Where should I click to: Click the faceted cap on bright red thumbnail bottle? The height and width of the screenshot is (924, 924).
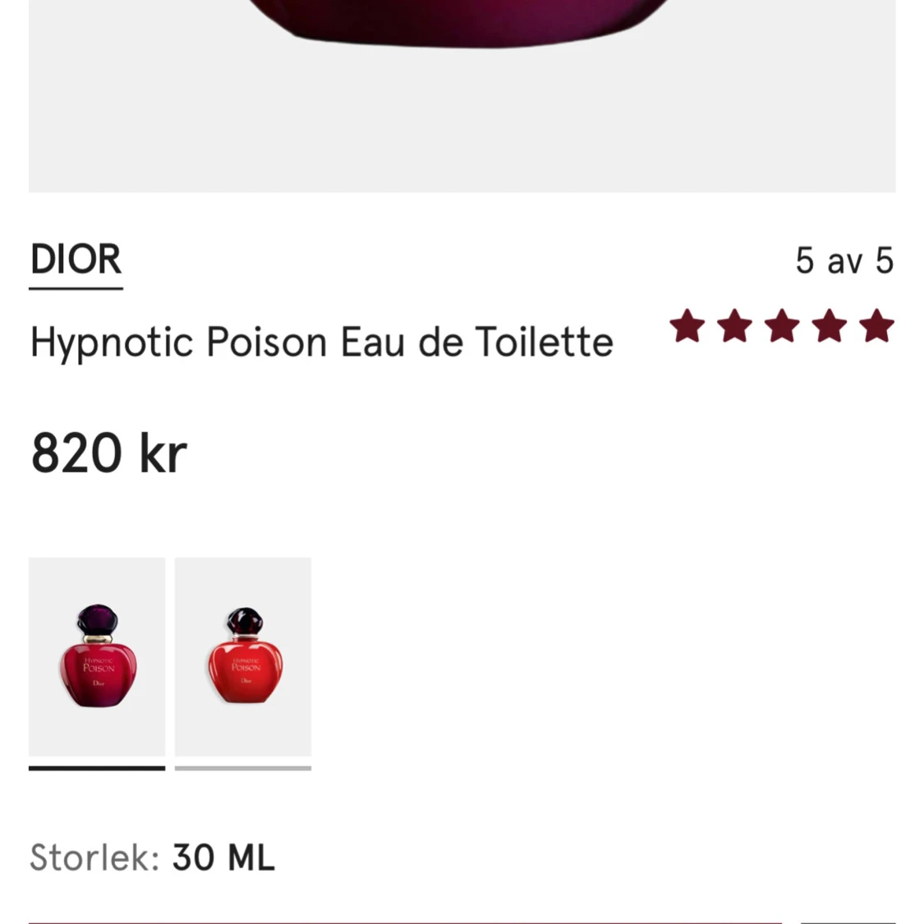coord(245,621)
